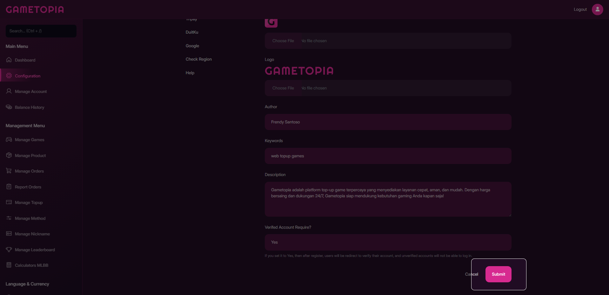Click the 'Language & Currency' section heading
The image size is (609, 295).
click(x=27, y=284)
